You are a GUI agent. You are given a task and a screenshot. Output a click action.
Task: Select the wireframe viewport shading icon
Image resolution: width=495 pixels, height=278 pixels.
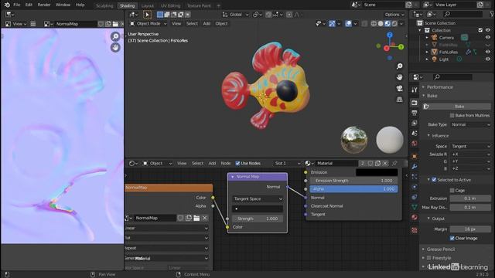coord(374,24)
